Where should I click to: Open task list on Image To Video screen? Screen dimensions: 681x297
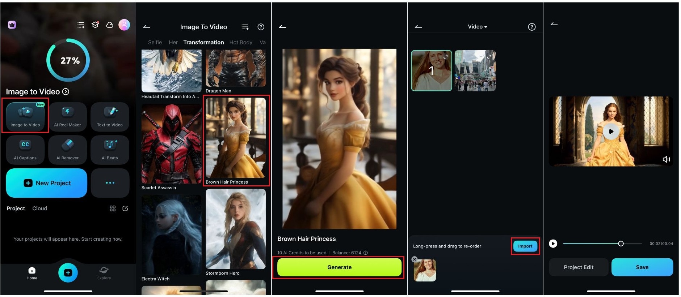[x=245, y=27]
